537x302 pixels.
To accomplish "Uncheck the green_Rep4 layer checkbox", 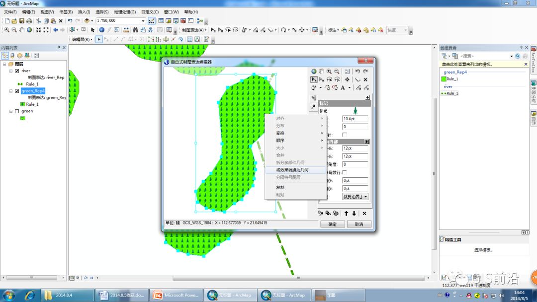I will pyautogui.click(x=17, y=91).
